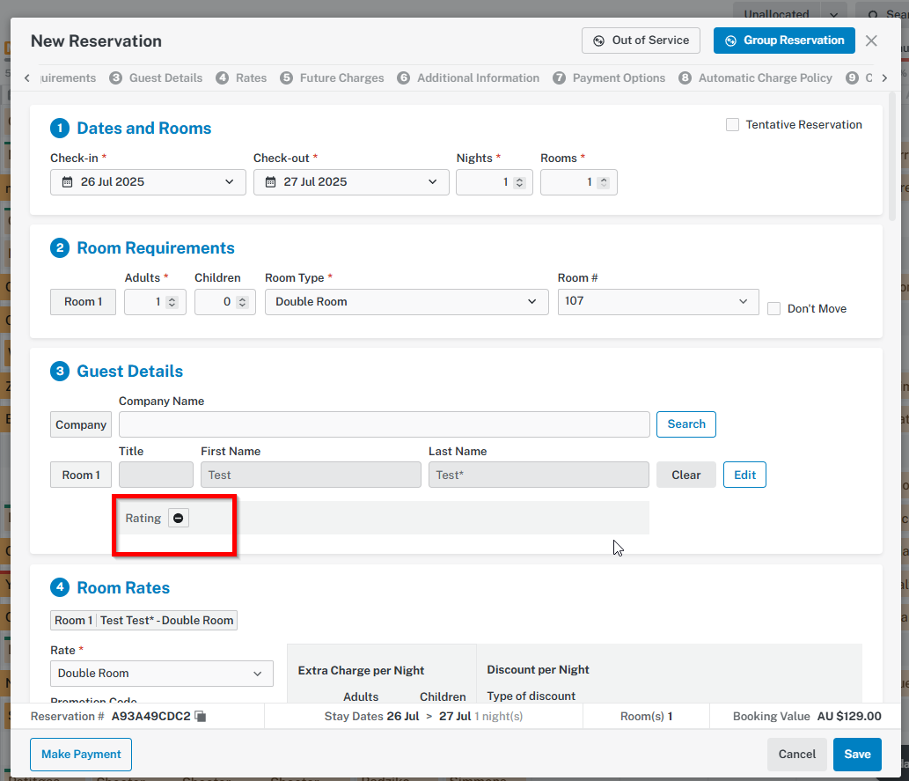Expand the Room # 107 dropdown

[x=657, y=301]
